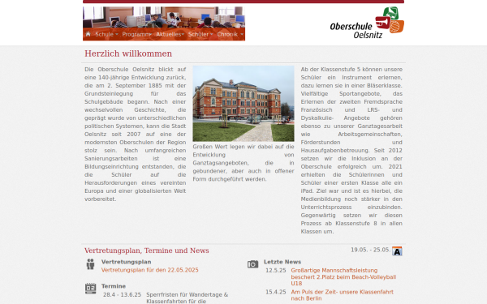Open the Schüler menu
This screenshot has width=487, height=304.
pos(198,34)
